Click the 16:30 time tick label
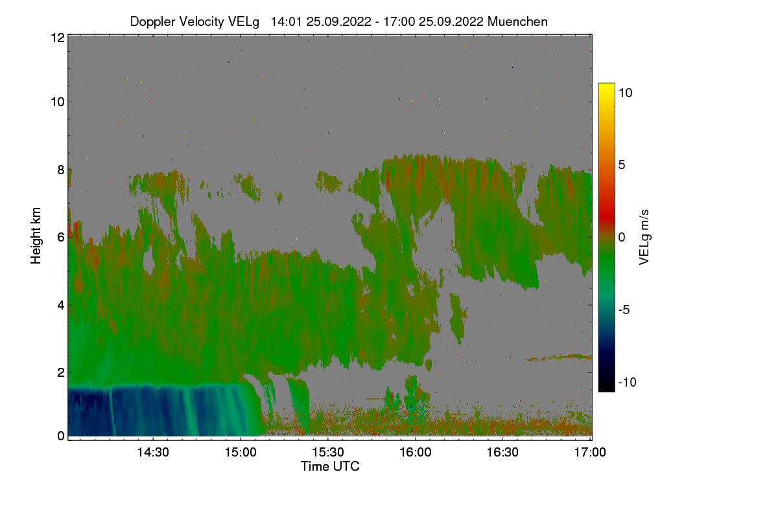The image size is (778, 518). point(502,452)
